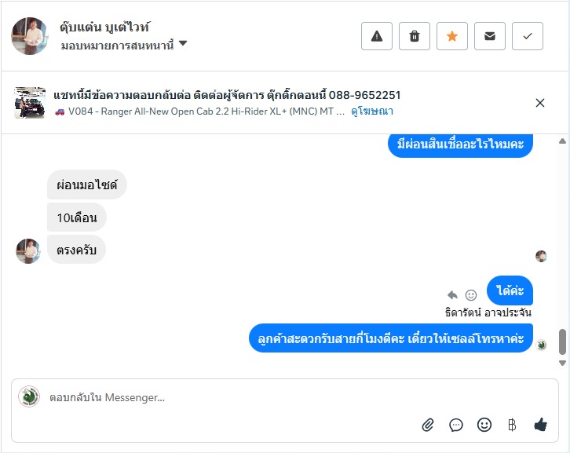Open the ดูโฆษณา link
The width and height of the screenshot is (570, 453).
(x=372, y=111)
